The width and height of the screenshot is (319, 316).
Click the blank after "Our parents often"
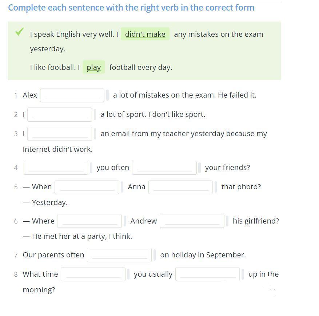119,255
